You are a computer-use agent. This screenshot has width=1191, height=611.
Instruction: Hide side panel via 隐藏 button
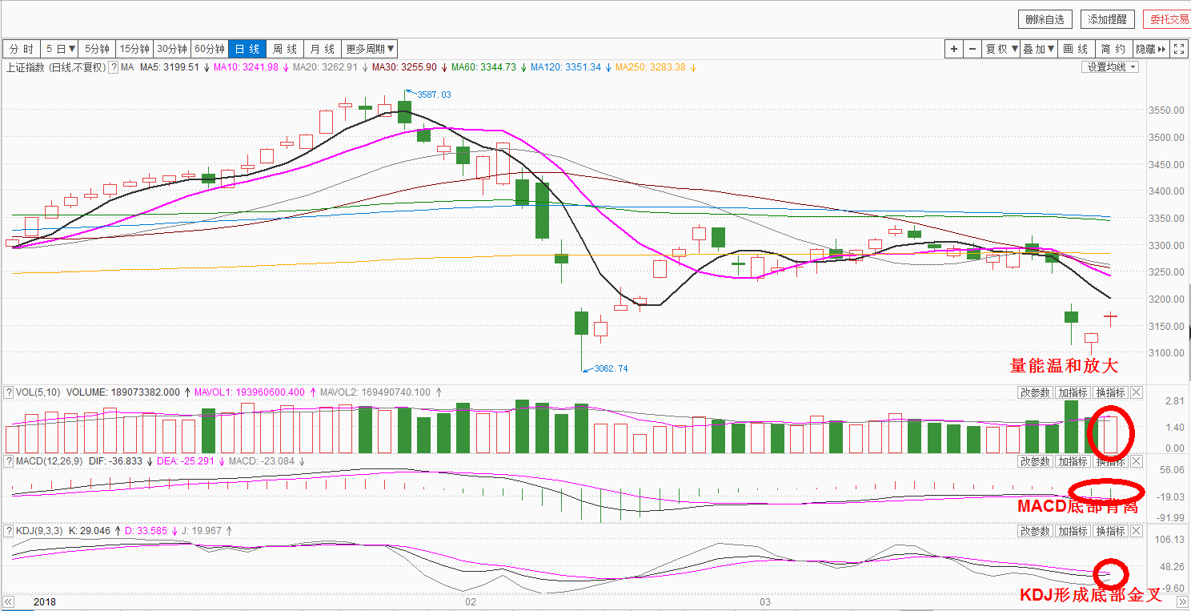pos(1152,49)
